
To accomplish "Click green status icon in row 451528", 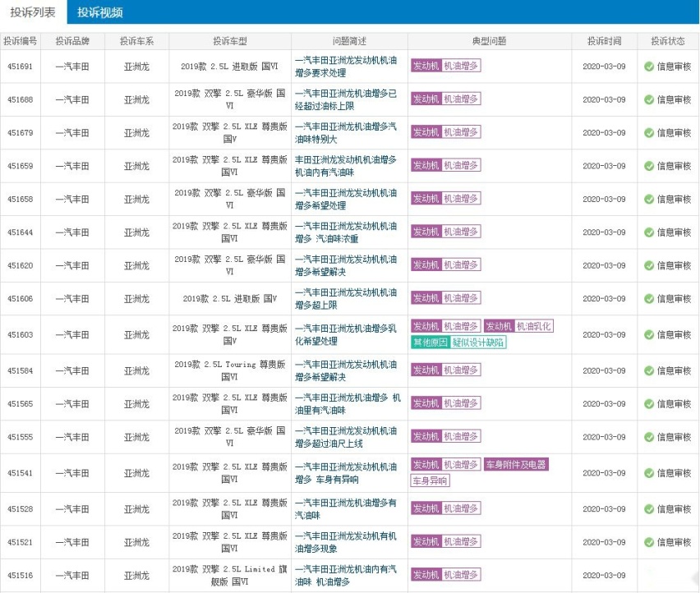I will [x=649, y=509].
